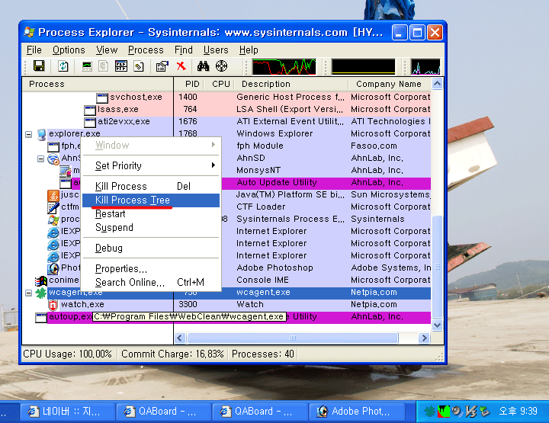
Task: Select Restart in the context menu
Action: (x=151, y=213)
